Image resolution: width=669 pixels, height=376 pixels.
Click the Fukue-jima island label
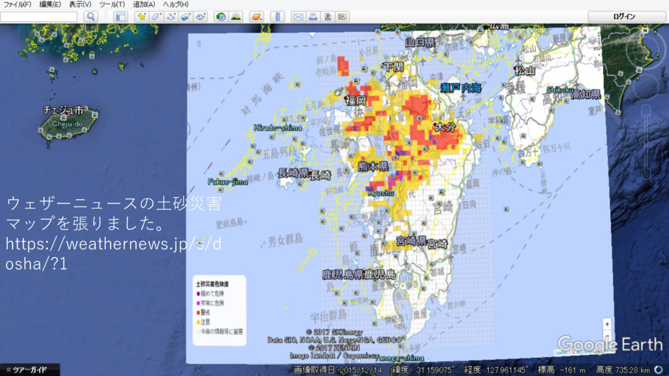[227, 182]
